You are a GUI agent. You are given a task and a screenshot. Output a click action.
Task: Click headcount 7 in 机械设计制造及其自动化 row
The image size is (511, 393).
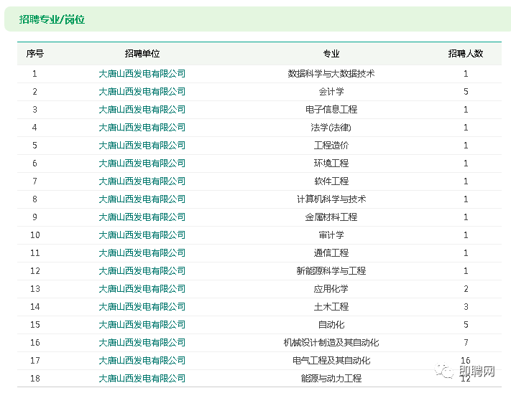466,342
